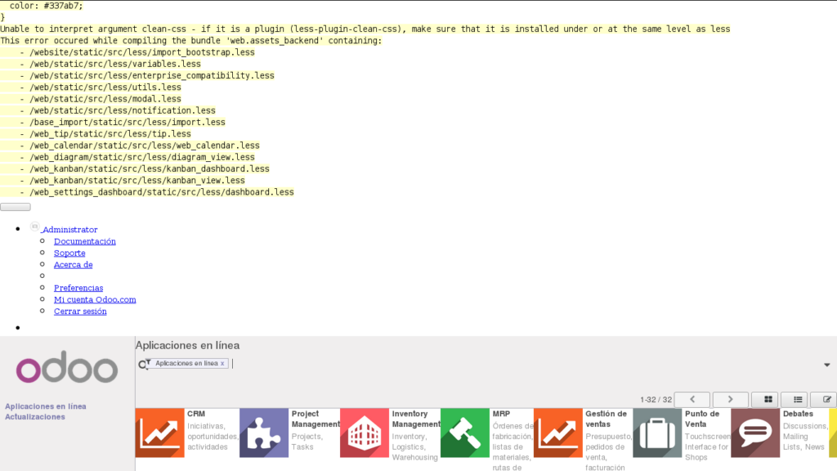Open Acerca de link
This screenshot has height=471, width=837.
(x=73, y=265)
